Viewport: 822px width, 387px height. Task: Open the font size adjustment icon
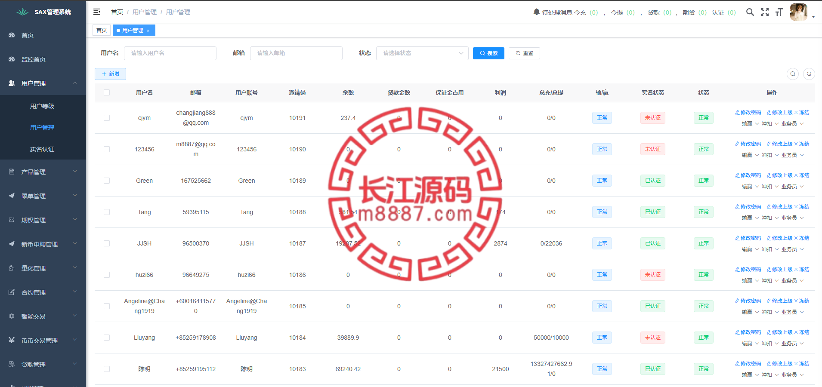(779, 12)
